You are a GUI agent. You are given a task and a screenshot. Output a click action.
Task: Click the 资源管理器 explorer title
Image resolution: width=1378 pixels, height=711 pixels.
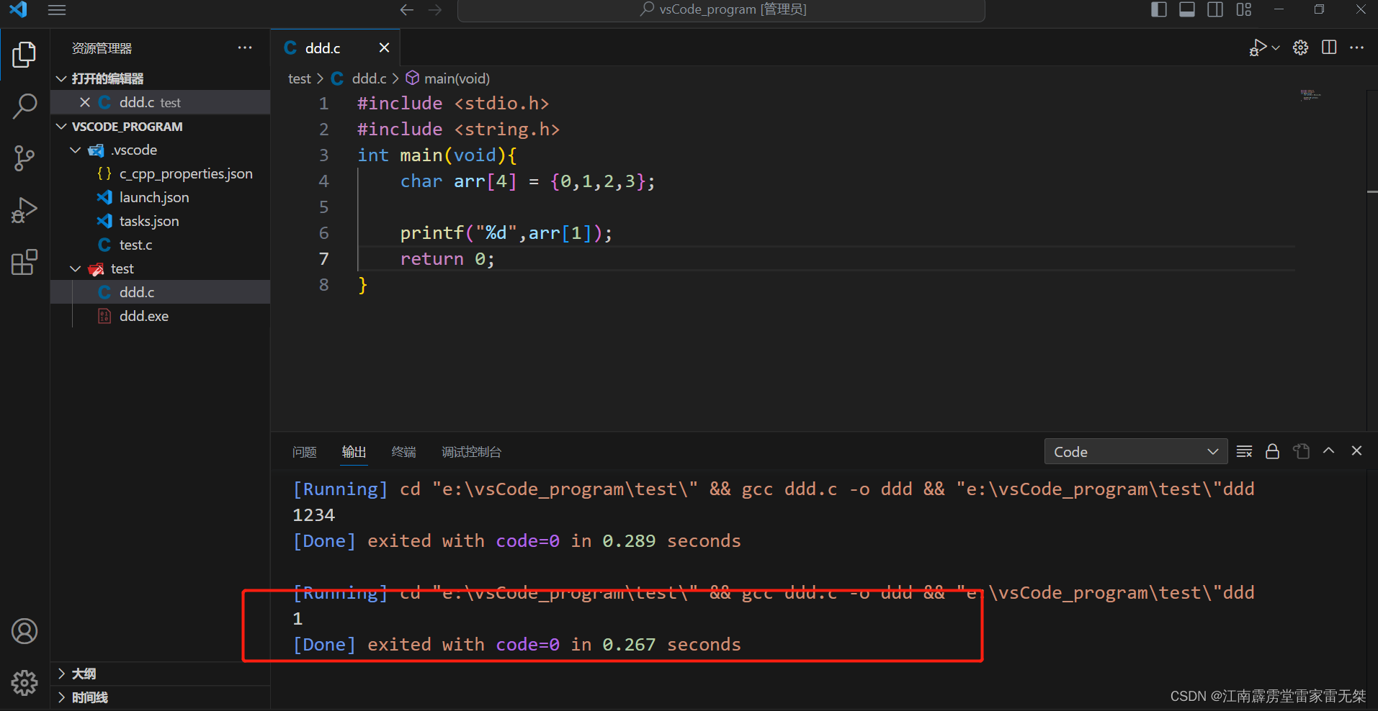tap(102, 48)
